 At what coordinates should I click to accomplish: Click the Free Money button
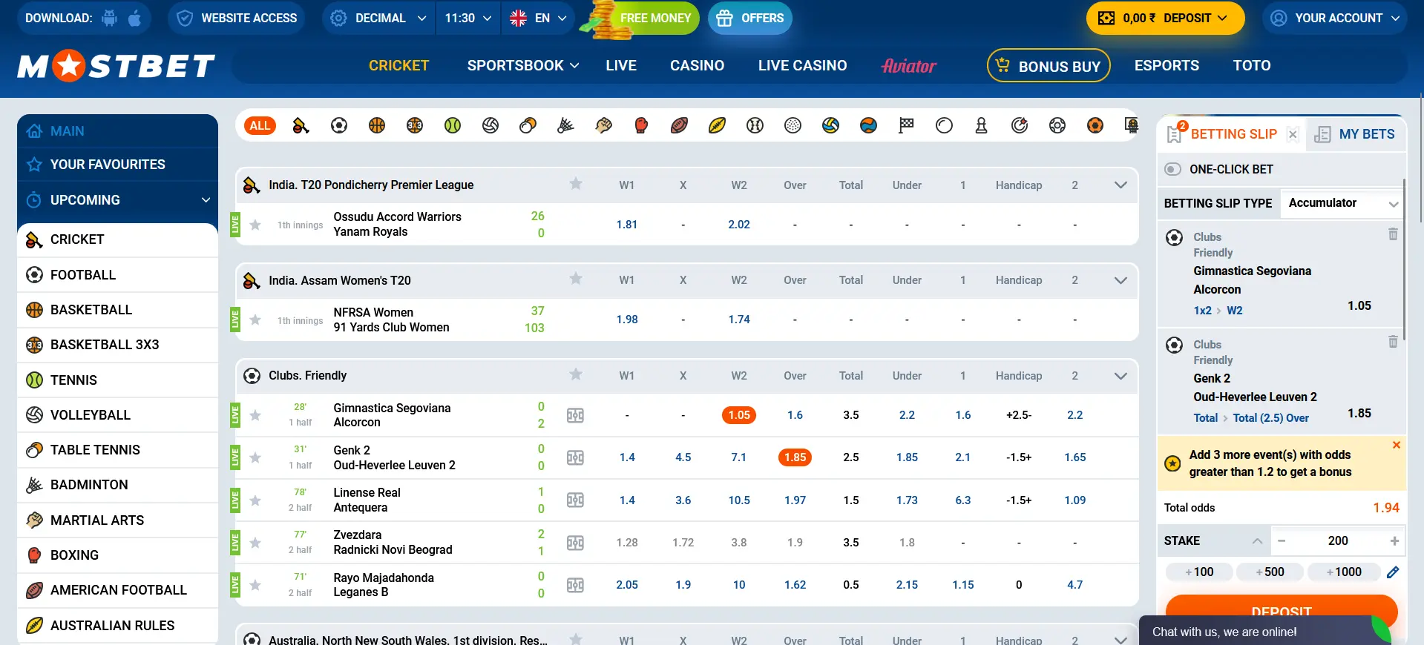[642, 18]
